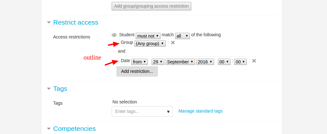The height and width of the screenshot is (134, 327).
Task: Open the 'must not' dropdown
Action: pos(148,36)
